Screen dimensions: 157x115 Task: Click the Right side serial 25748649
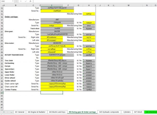pyautogui.click(x=52, y=49)
